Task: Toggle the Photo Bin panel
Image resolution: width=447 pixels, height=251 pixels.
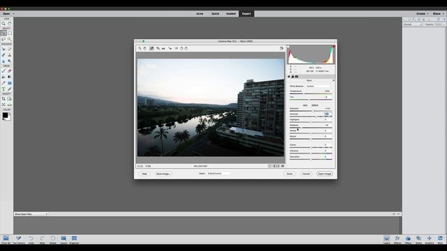Action: point(6,240)
